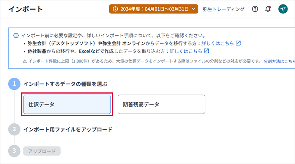Open the help question mark icon
Viewport: 295px width, 164px height.
(255, 9)
